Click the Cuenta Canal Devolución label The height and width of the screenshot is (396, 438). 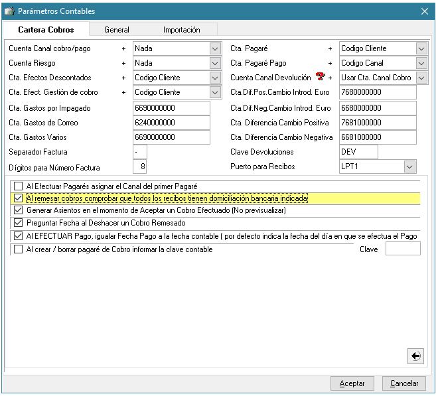(x=270, y=78)
